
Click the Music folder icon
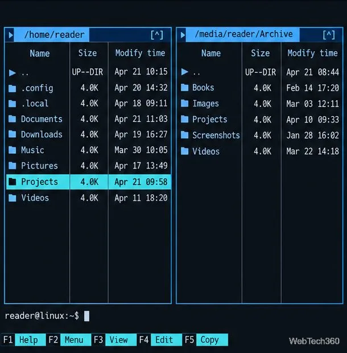[x=13, y=150]
